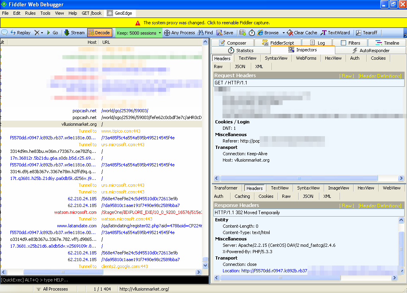
Task: Select the watson.microsoft.com StageOne session row
Action: 101,212
